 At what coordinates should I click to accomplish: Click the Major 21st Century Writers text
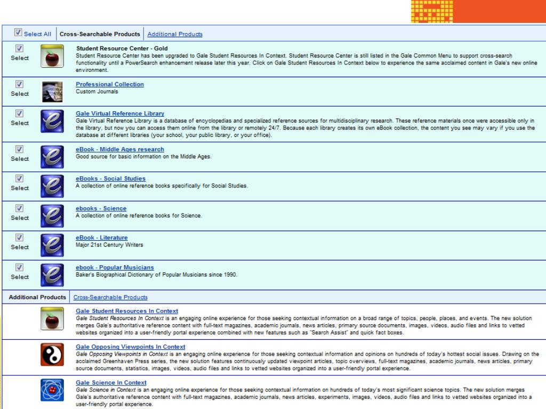(109, 245)
